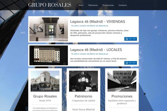Click Leer más button for LOCALES
Screen dimensions: 167x111
tap(131, 63)
